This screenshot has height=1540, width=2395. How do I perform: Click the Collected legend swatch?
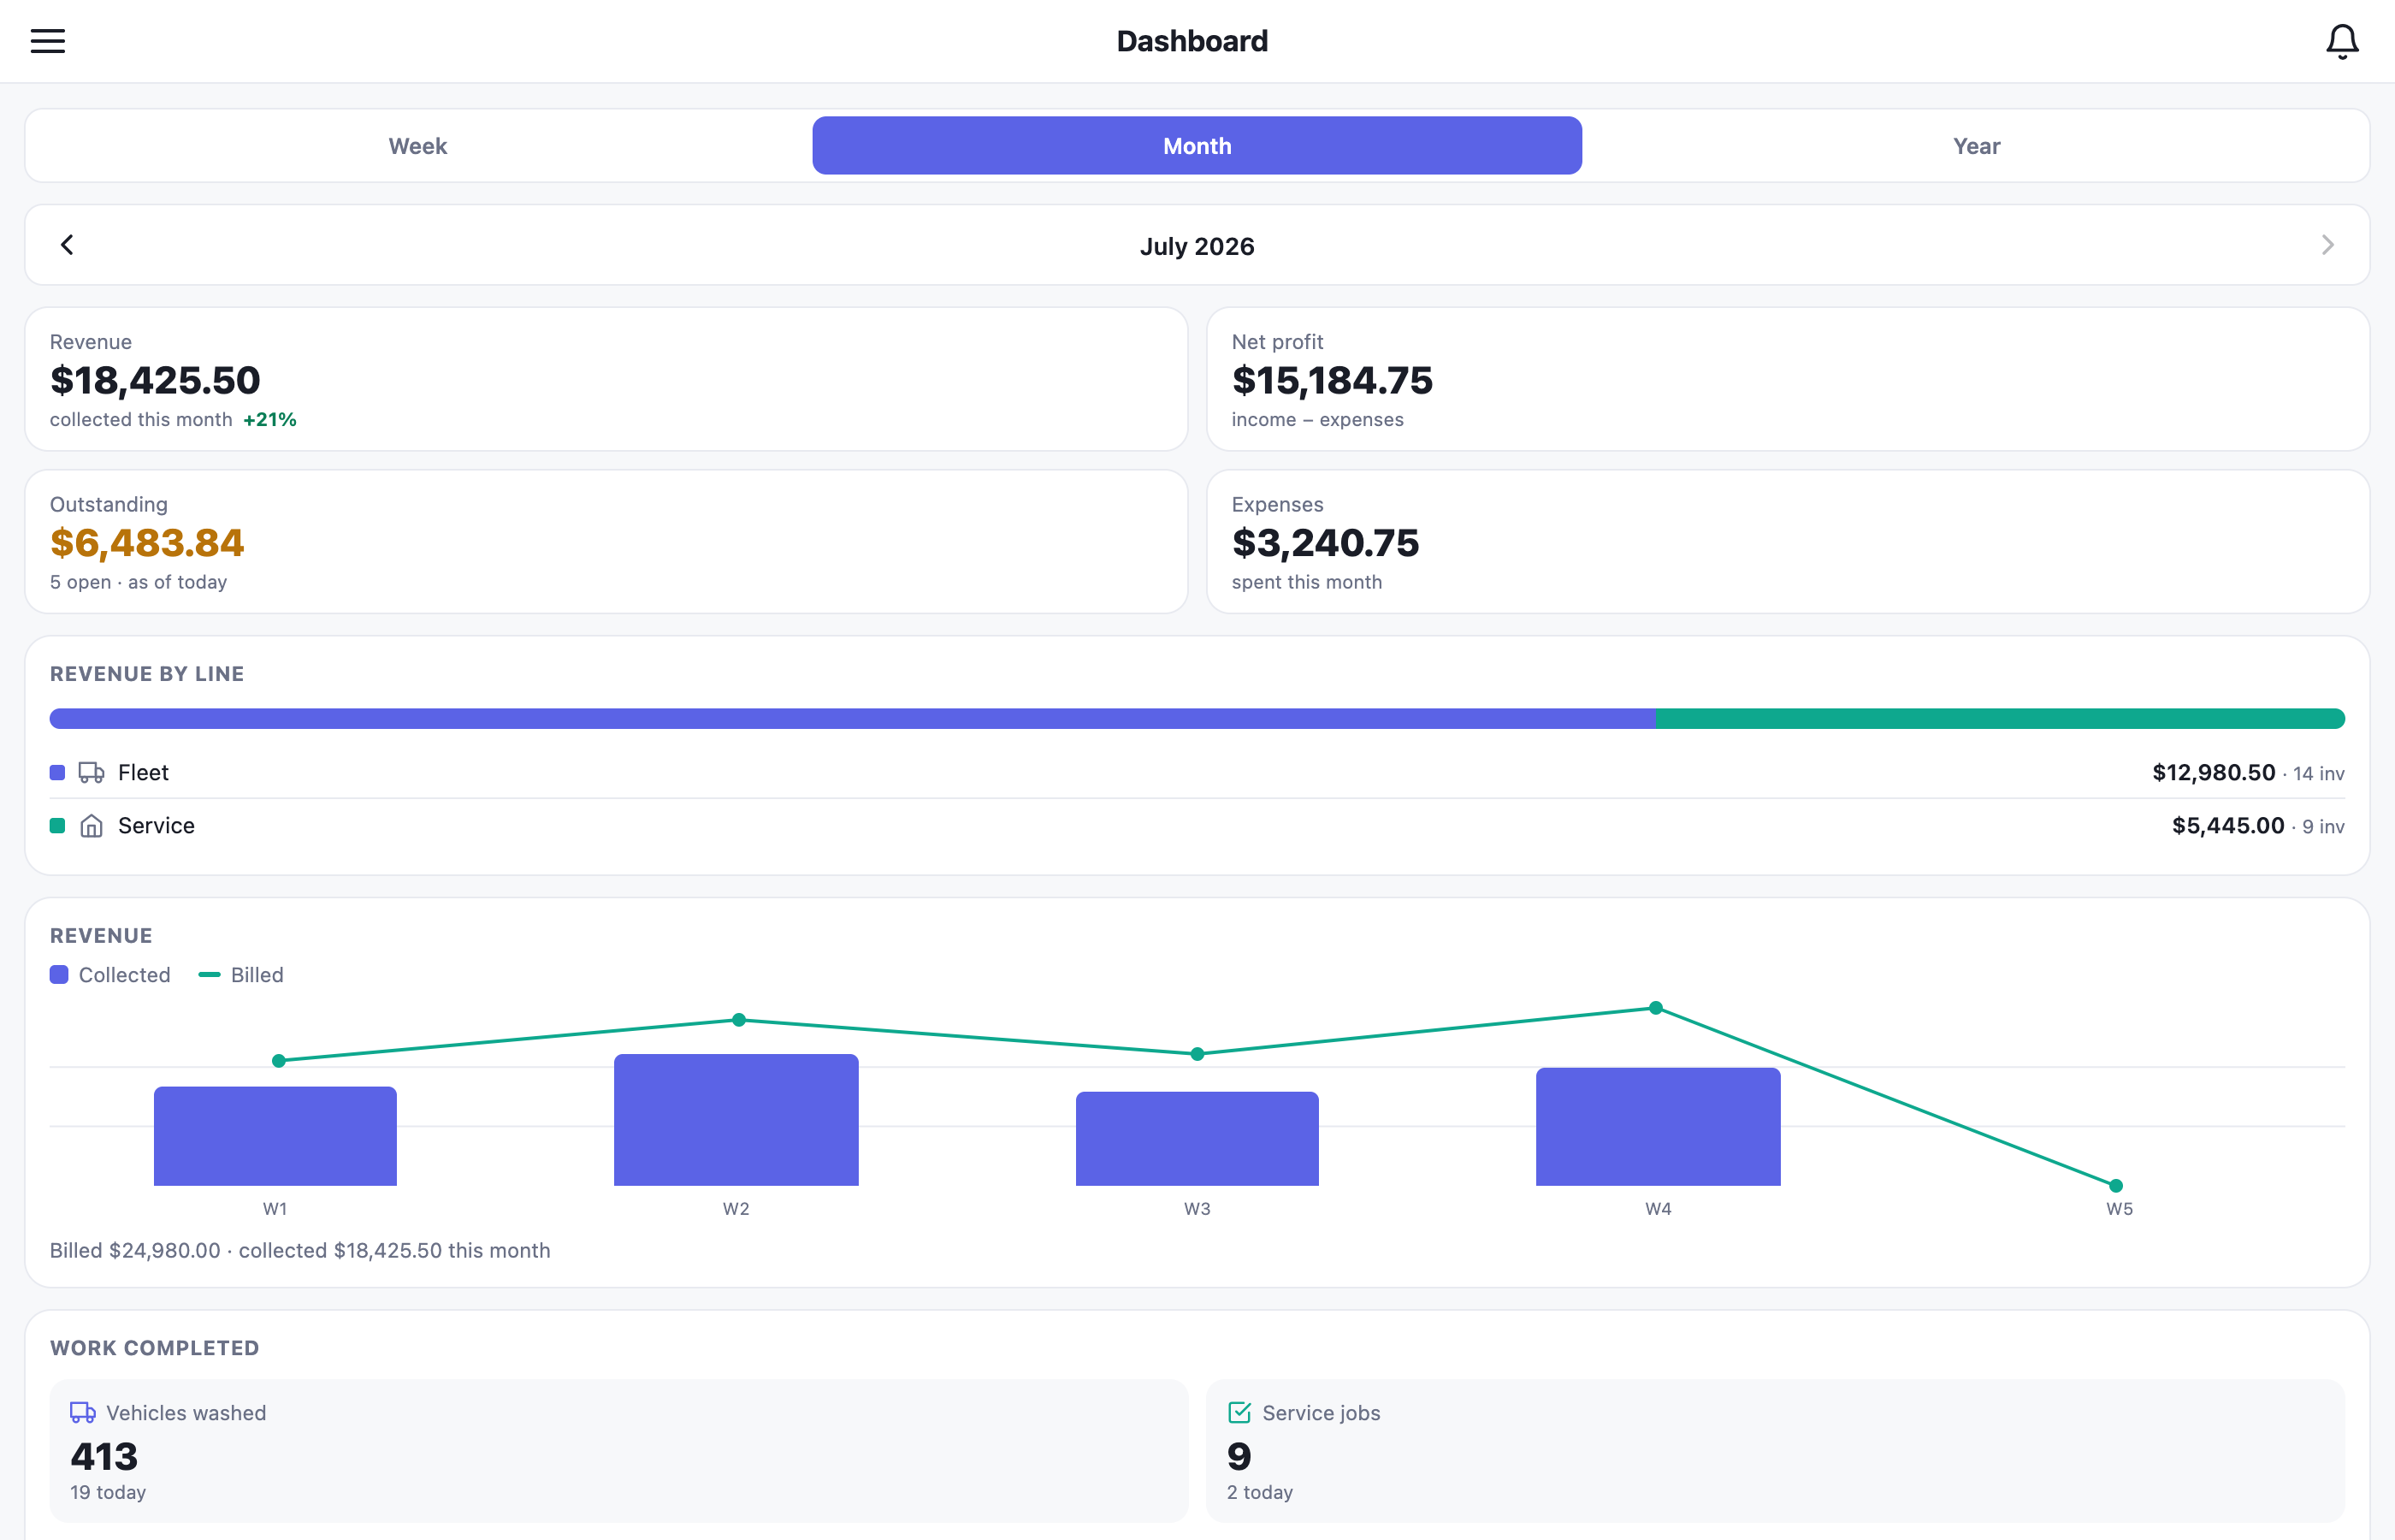(x=59, y=975)
